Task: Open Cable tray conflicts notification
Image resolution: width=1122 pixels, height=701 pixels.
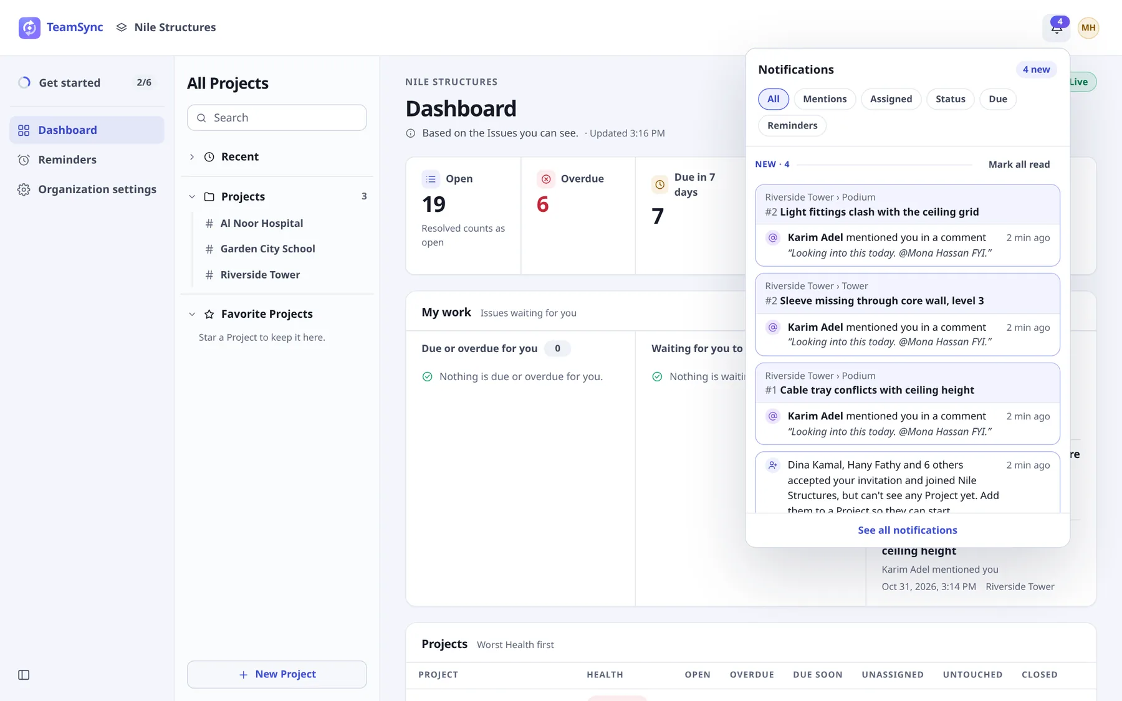Action: point(907,404)
